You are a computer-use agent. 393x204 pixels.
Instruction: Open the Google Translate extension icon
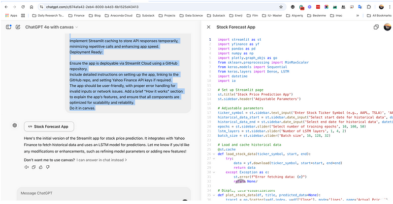click(360, 7)
